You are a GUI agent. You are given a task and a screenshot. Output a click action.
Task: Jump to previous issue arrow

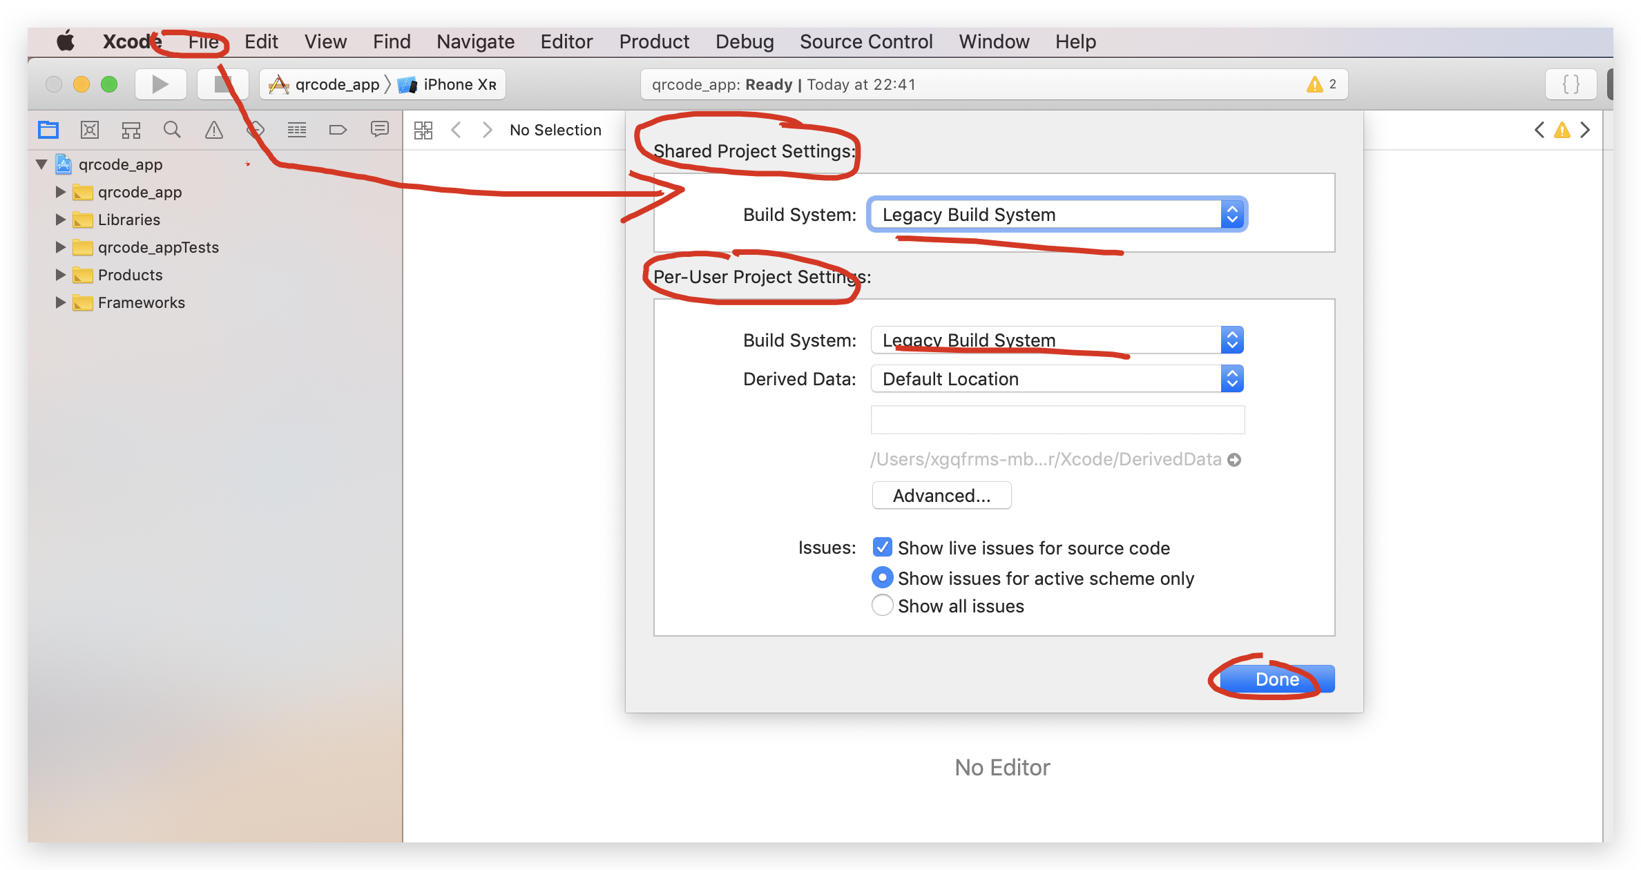click(x=1539, y=130)
